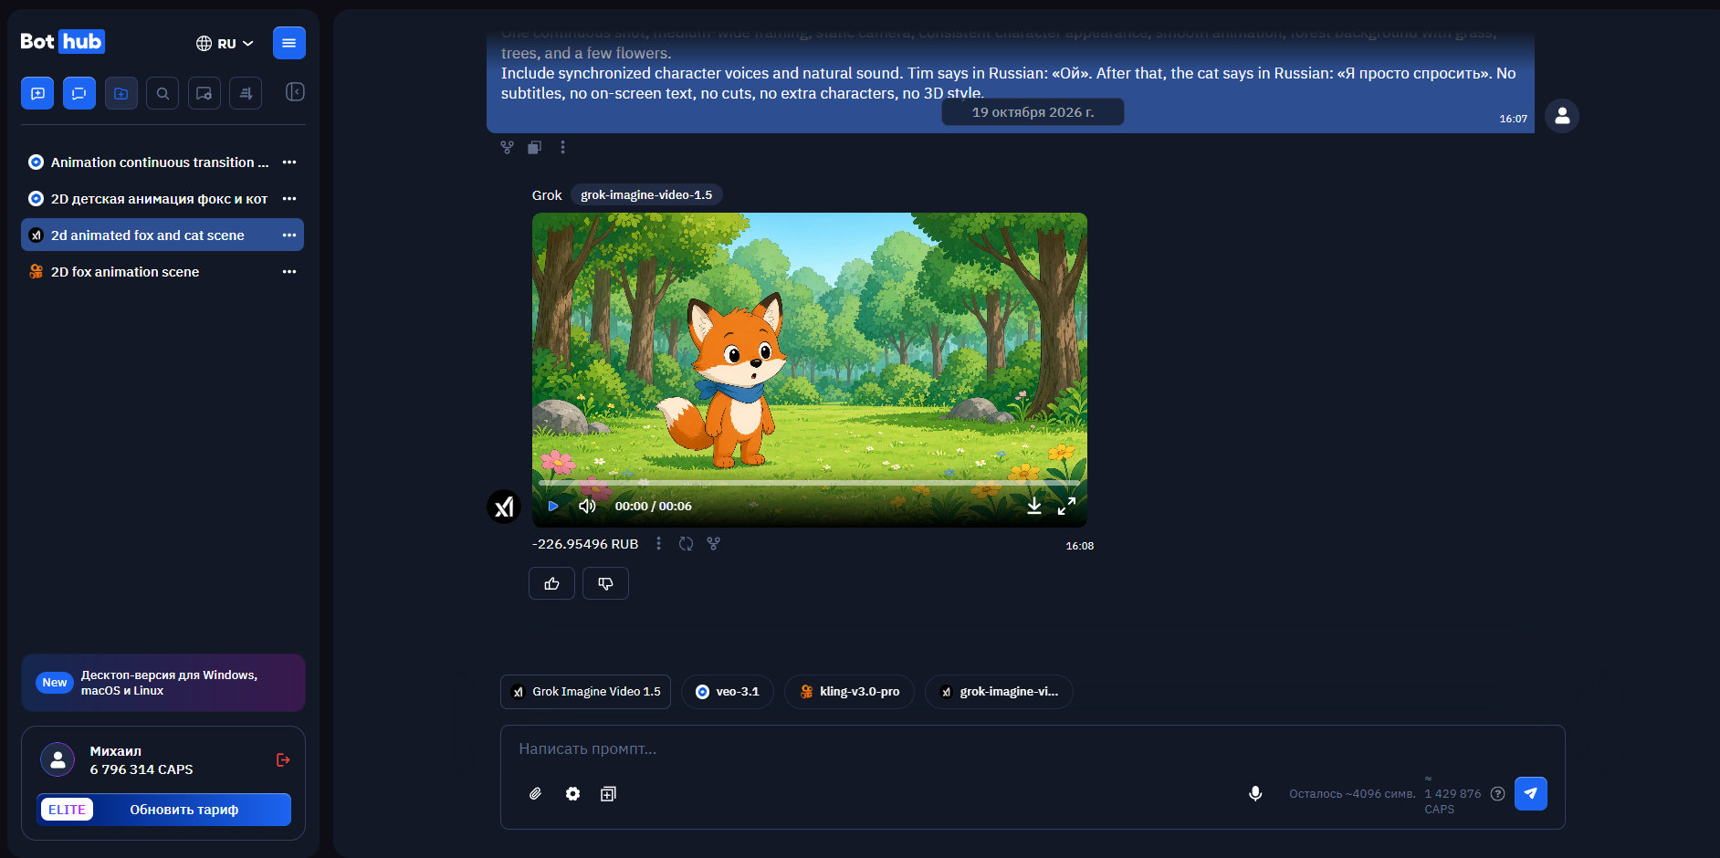
Task: Open options for '2d animated fox and cat scene'
Action: tap(289, 235)
